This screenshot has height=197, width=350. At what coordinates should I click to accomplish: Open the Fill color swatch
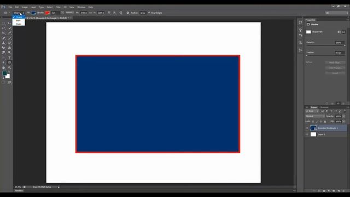tap(33, 13)
